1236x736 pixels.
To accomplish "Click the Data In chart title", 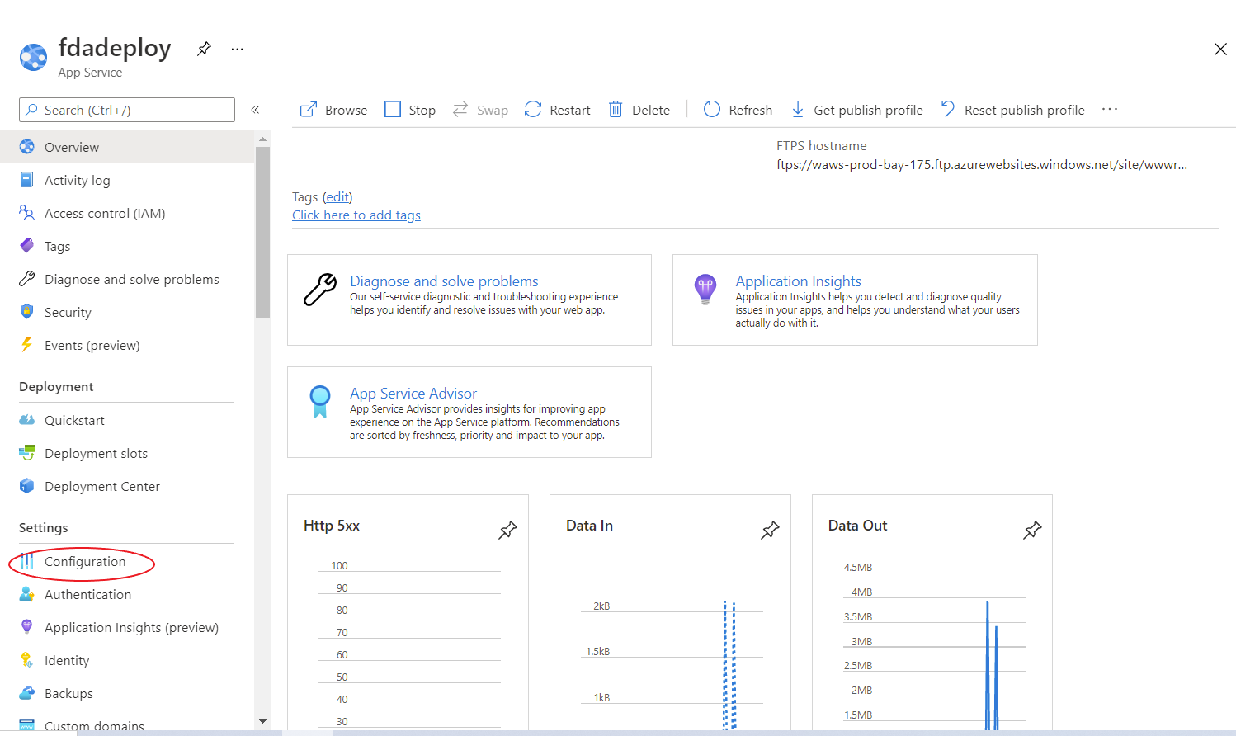I will tap(589, 526).
